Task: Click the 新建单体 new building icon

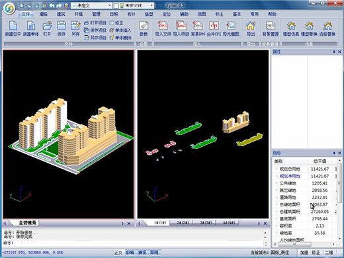Action: point(31,28)
